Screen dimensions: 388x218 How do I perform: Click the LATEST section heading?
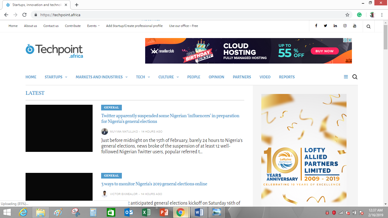pyautogui.click(x=35, y=93)
